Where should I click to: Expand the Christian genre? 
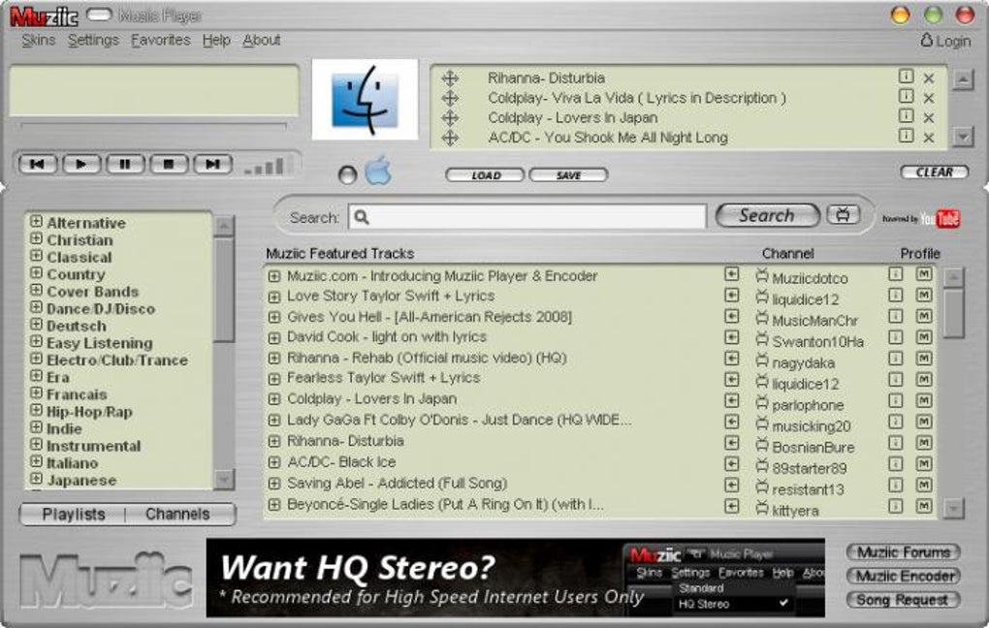click(x=37, y=239)
